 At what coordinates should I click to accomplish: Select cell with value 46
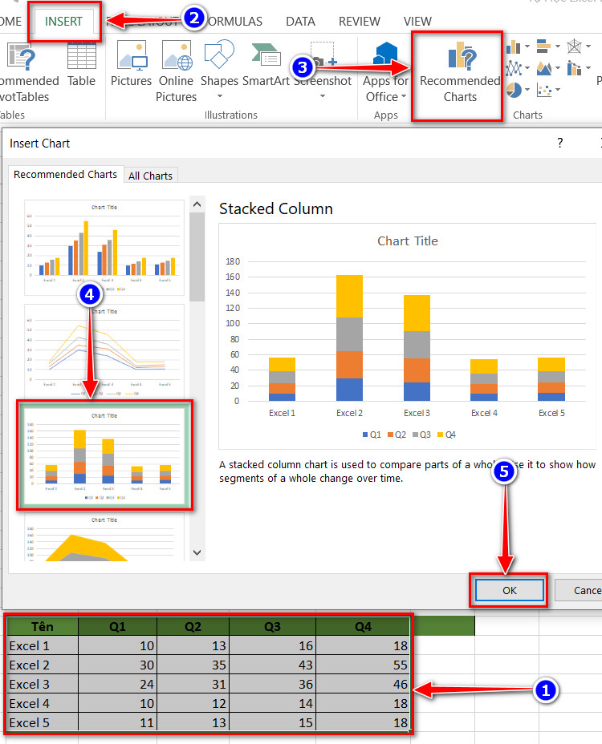coord(363,684)
